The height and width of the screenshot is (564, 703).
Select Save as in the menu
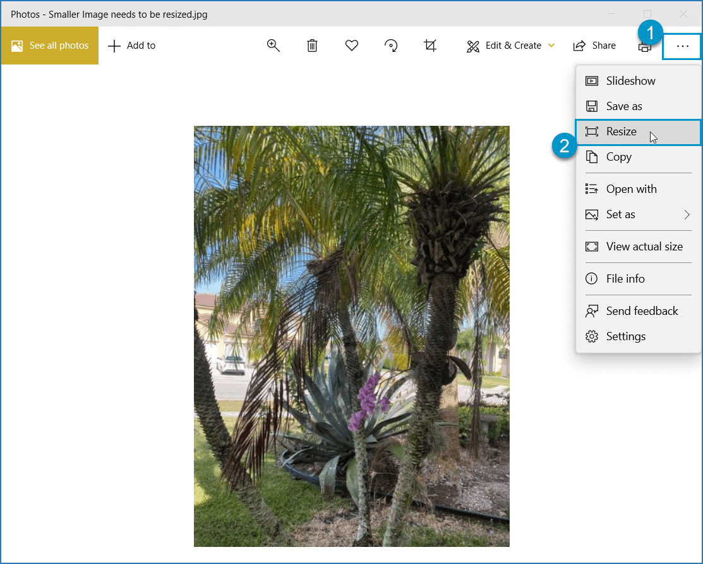tap(623, 106)
